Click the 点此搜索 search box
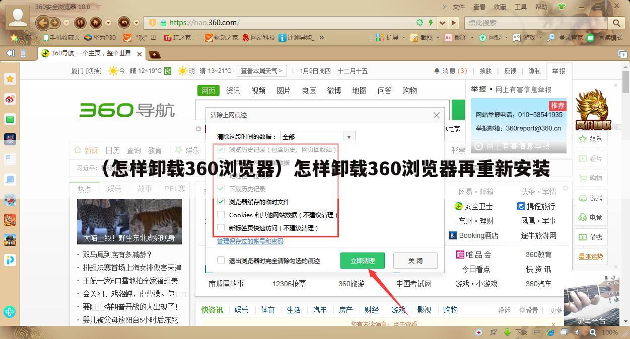630x339 pixels. [x=536, y=23]
